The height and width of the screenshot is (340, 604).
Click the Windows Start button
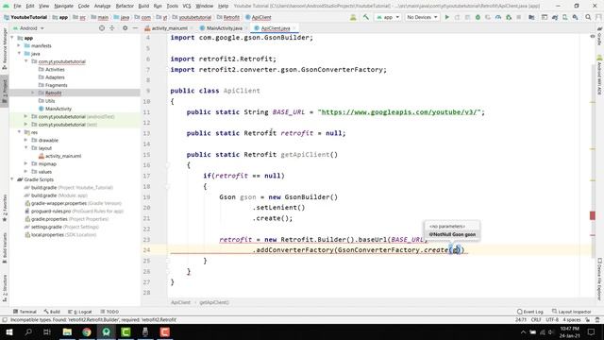[x=8, y=331]
